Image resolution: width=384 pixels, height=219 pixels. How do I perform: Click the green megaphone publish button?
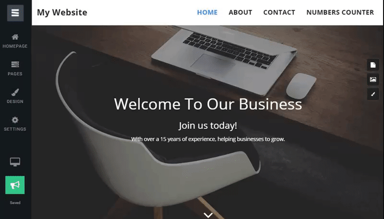pyautogui.click(x=15, y=185)
